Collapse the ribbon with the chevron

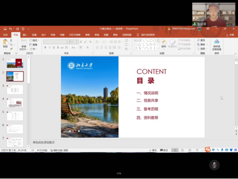(236, 54)
